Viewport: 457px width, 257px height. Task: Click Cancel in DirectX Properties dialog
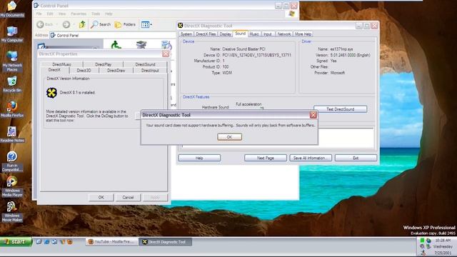tap(128, 197)
